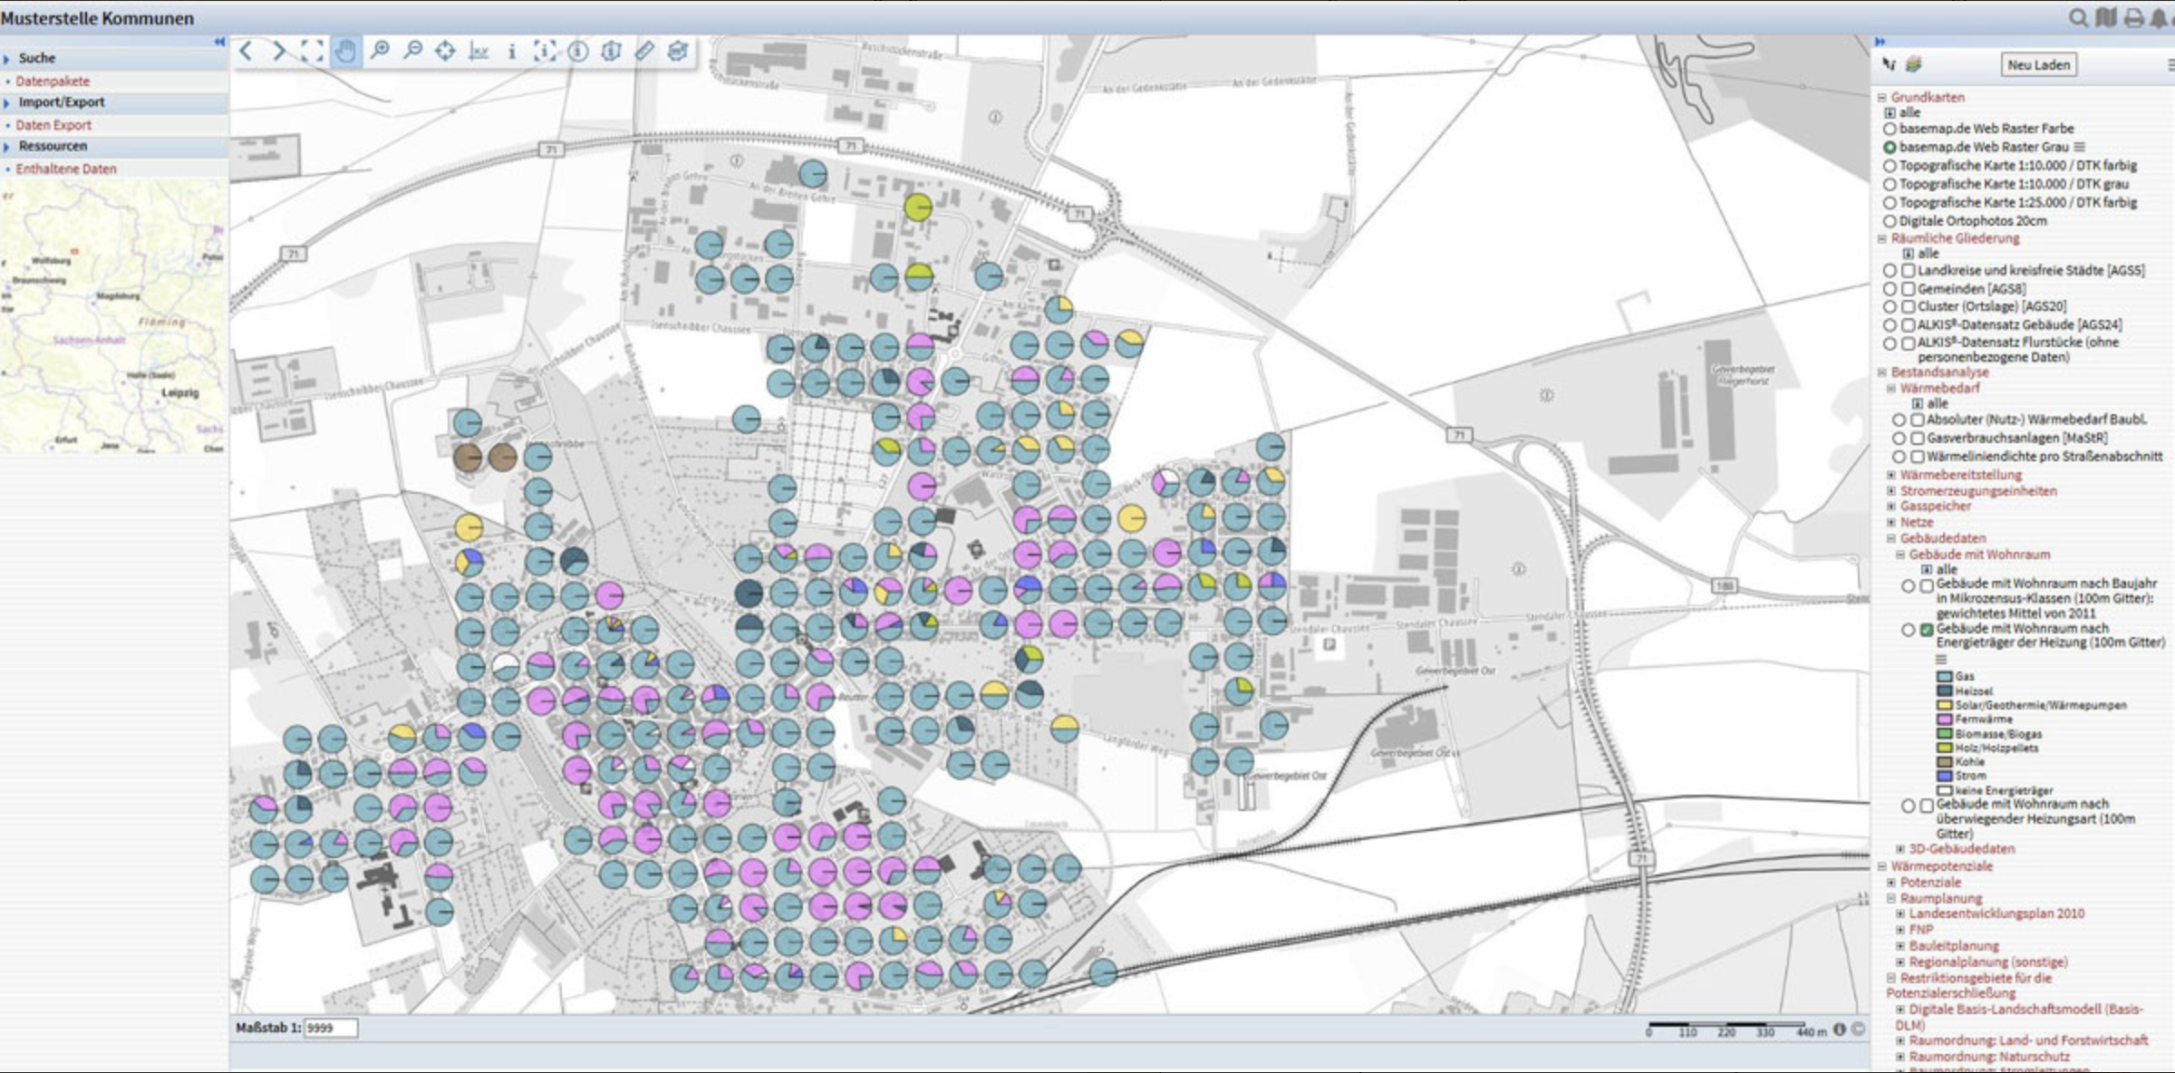Open the Import/Export panel section
Screen dimensions: 2175x1073
(62, 102)
